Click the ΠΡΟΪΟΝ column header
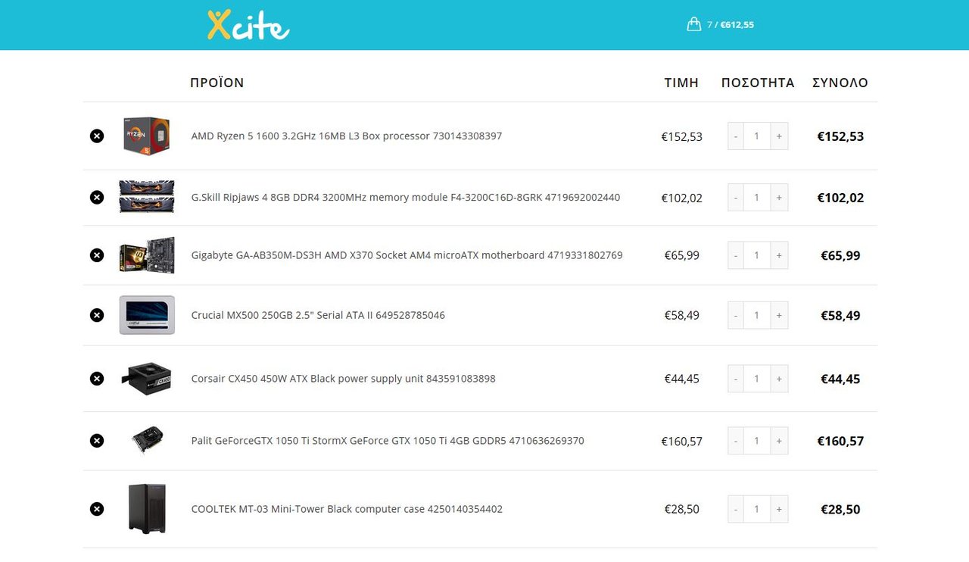This screenshot has width=969, height=562. pyautogui.click(x=217, y=83)
